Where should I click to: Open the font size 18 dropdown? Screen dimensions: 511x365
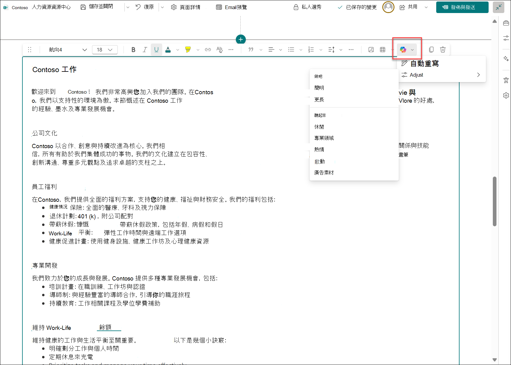[105, 50]
